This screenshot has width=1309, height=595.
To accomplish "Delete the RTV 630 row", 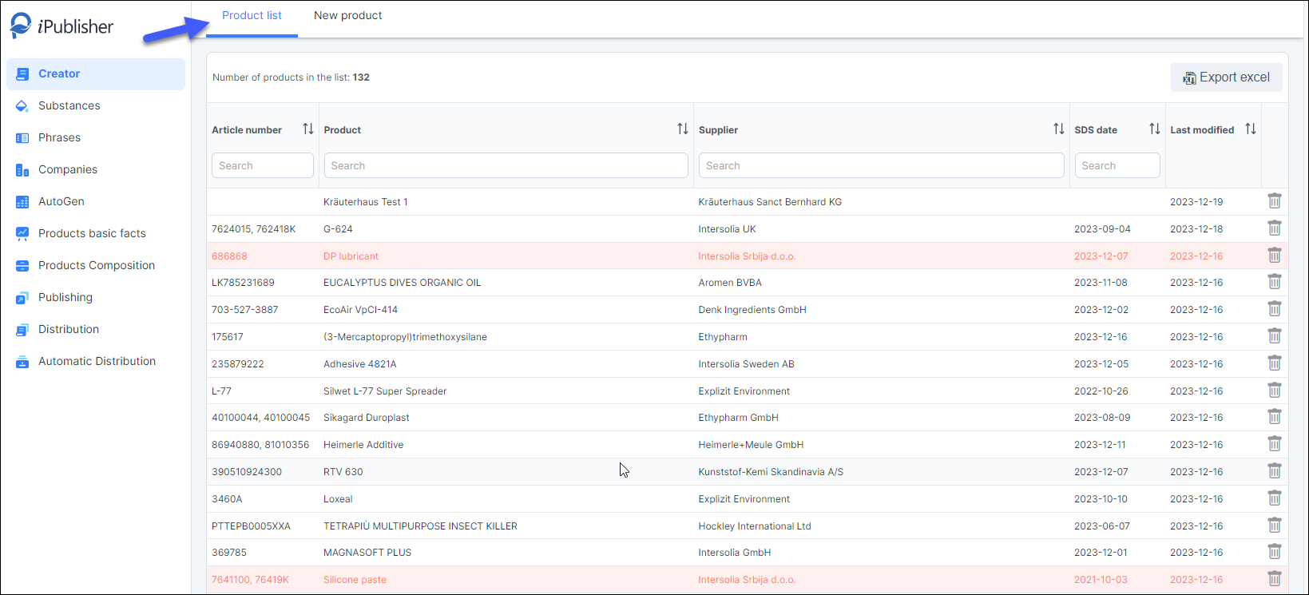I will pyautogui.click(x=1274, y=471).
